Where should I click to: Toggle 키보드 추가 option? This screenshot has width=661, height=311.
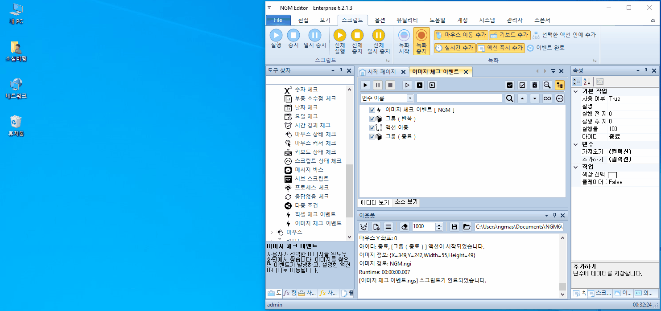509,35
